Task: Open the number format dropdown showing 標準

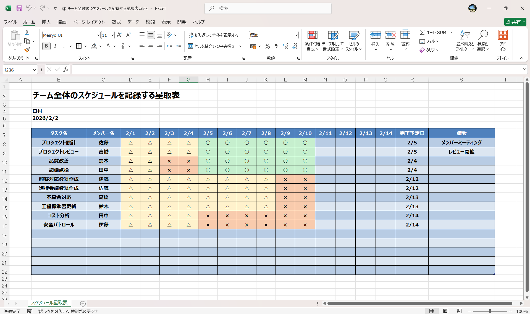Action: coord(297,35)
